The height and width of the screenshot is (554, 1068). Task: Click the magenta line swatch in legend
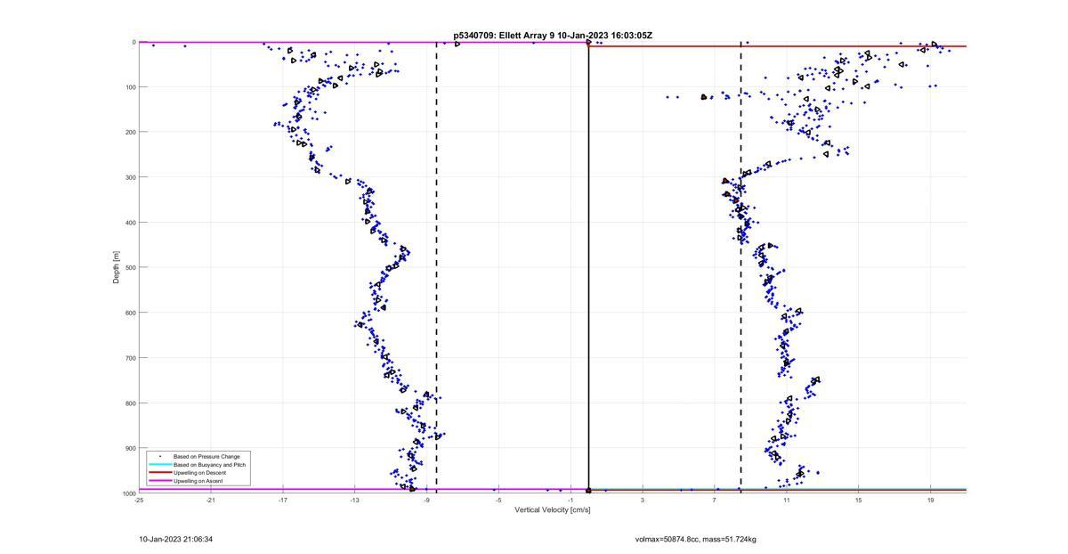[x=159, y=481]
